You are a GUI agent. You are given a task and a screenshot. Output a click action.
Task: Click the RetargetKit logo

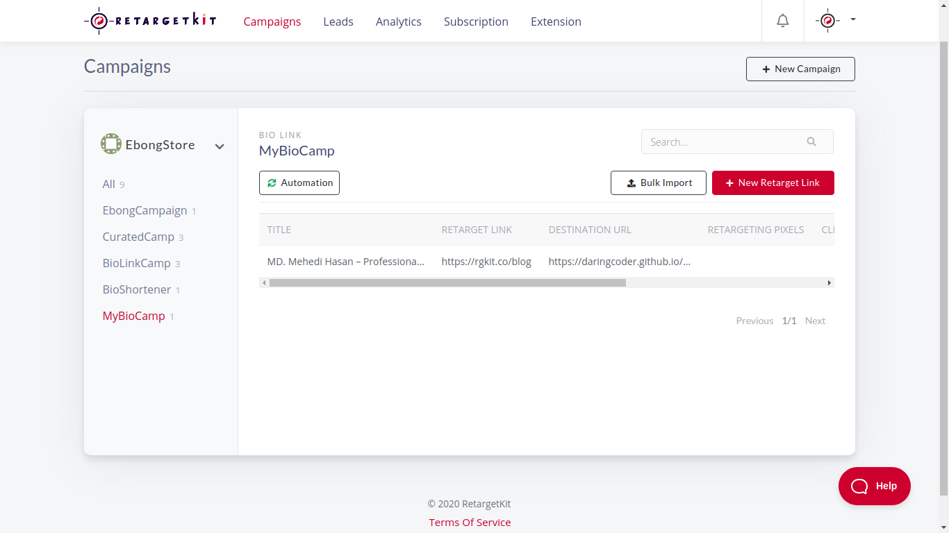pos(150,21)
